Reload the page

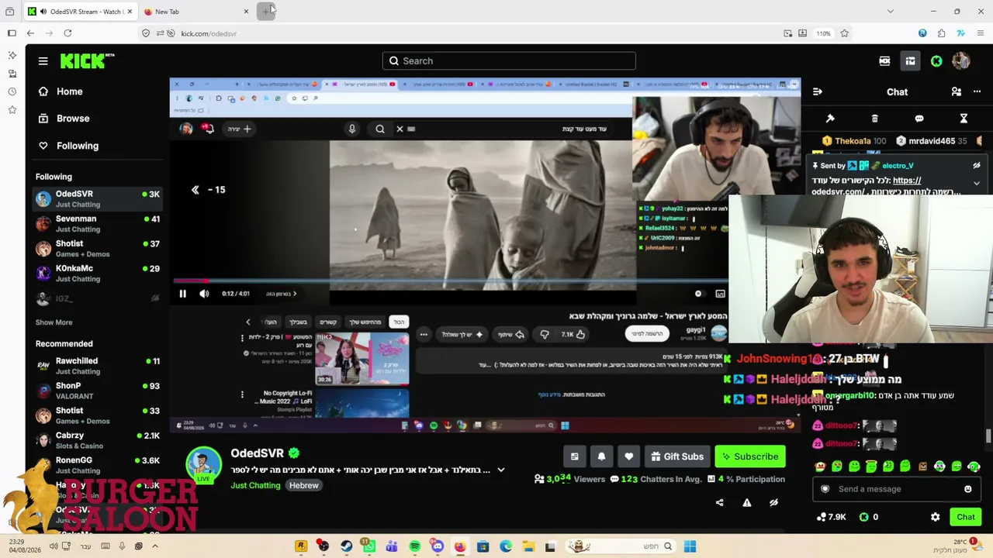point(67,33)
